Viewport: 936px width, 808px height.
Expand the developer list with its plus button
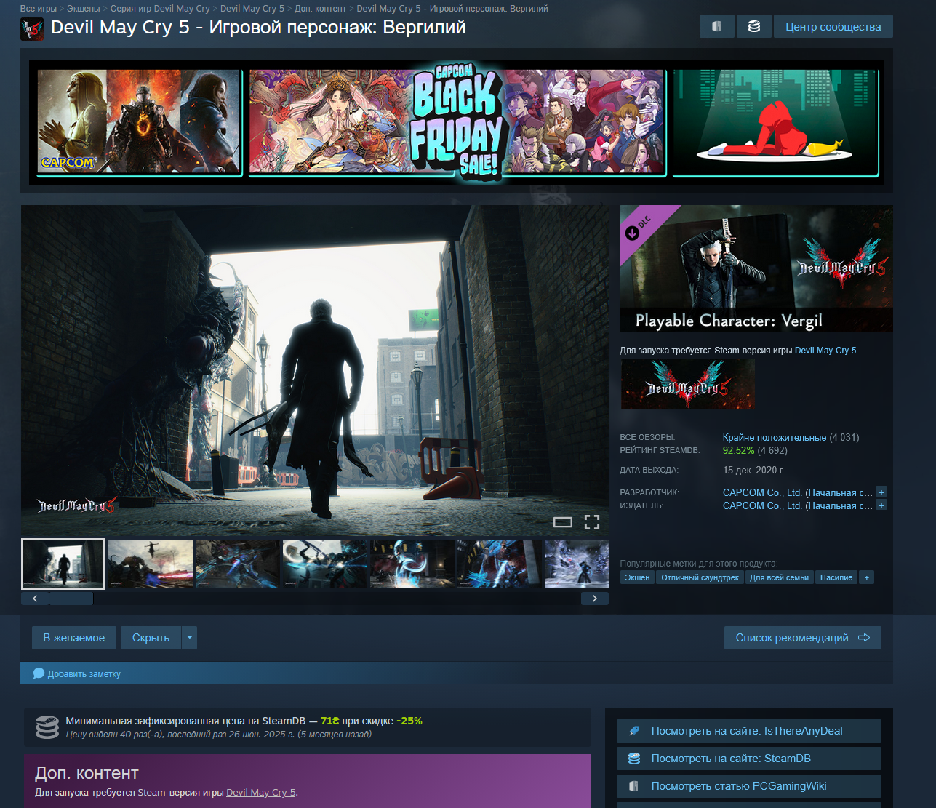(x=881, y=492)
